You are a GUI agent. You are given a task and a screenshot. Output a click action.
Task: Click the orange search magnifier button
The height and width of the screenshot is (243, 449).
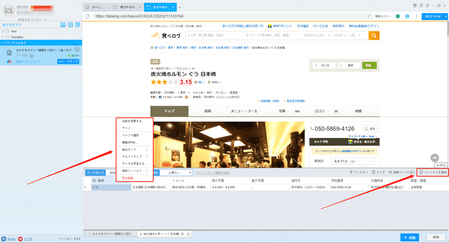click(374, 35)
